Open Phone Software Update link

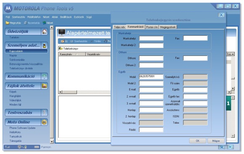pyautogui.click(x=22, y=128)
